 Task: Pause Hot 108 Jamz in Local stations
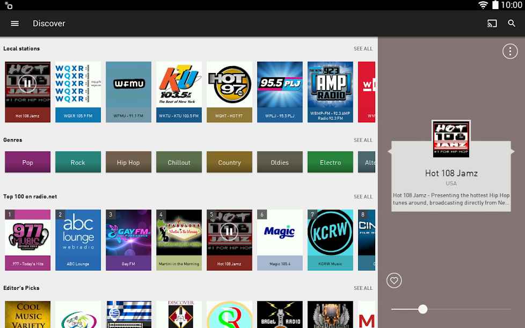tap(27, 83)
